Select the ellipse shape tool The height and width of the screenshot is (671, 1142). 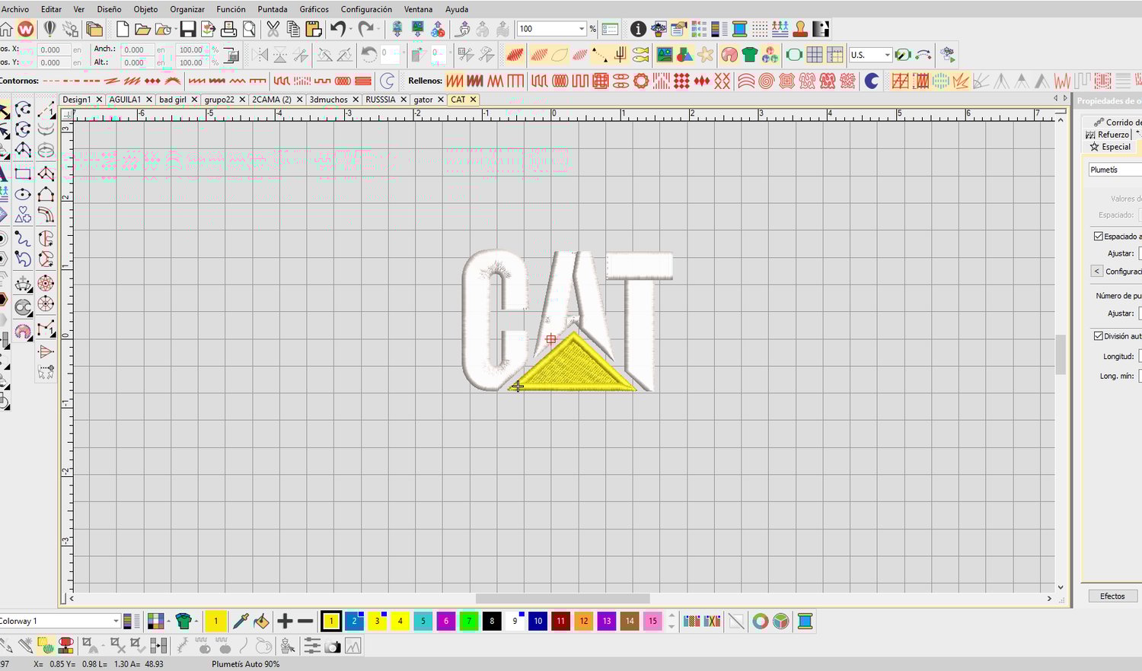pyautogui.click(x=24, y=195)
